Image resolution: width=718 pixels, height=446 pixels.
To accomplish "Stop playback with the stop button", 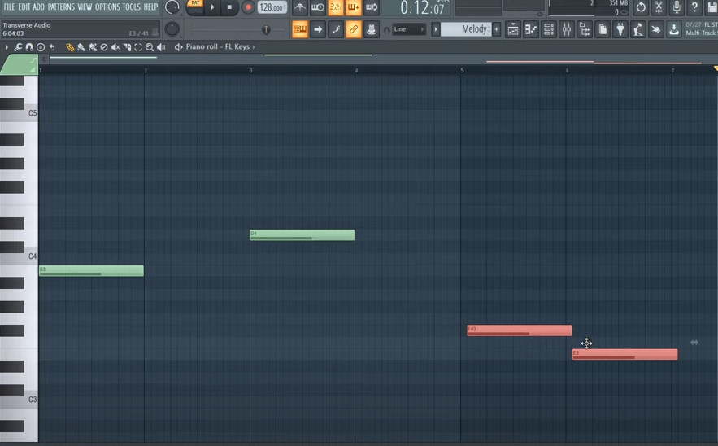I will click(229, 7).
